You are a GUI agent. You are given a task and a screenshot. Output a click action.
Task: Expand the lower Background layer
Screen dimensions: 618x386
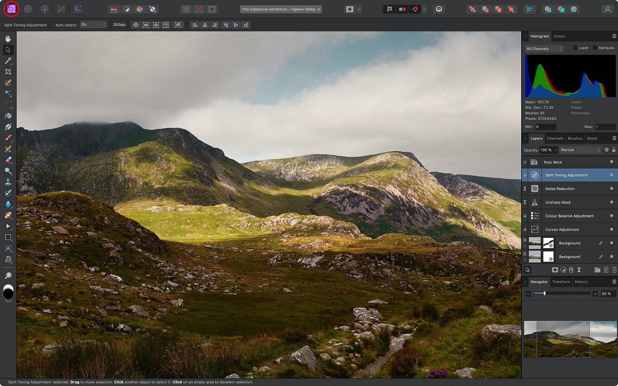pyautogui.click(x=525, y=260)
